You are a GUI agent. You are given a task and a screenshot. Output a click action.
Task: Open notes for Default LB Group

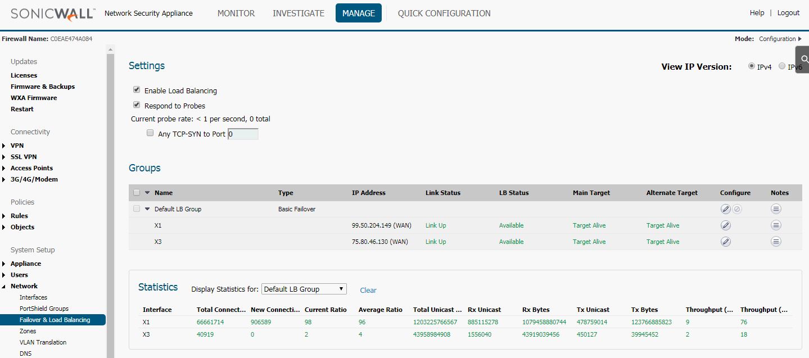(776, 209)
